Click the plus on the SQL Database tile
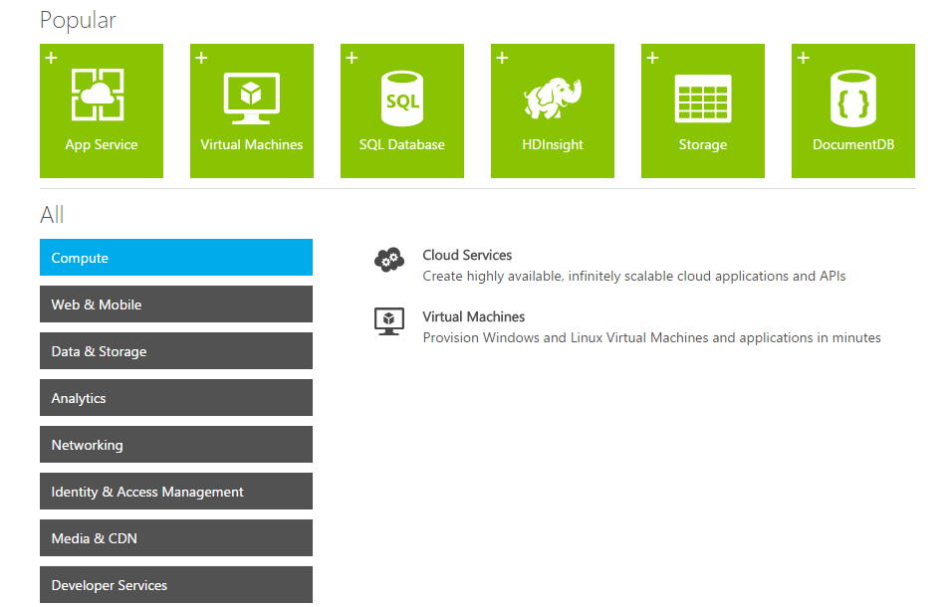This screenshot has height=607, width=950. (x=352, y=58)
